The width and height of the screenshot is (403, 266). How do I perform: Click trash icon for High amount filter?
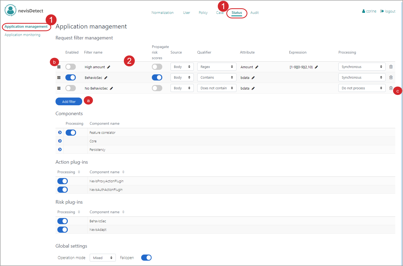[391, 67]
